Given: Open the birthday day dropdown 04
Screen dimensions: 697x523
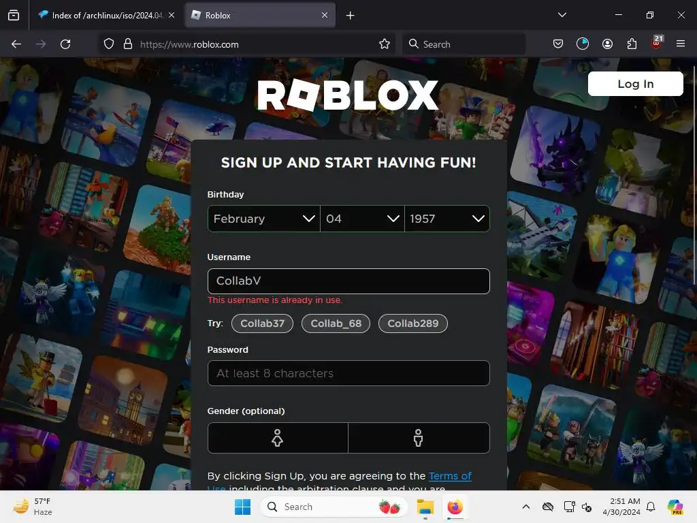Looking at the screenshot, I should (362, 219).
